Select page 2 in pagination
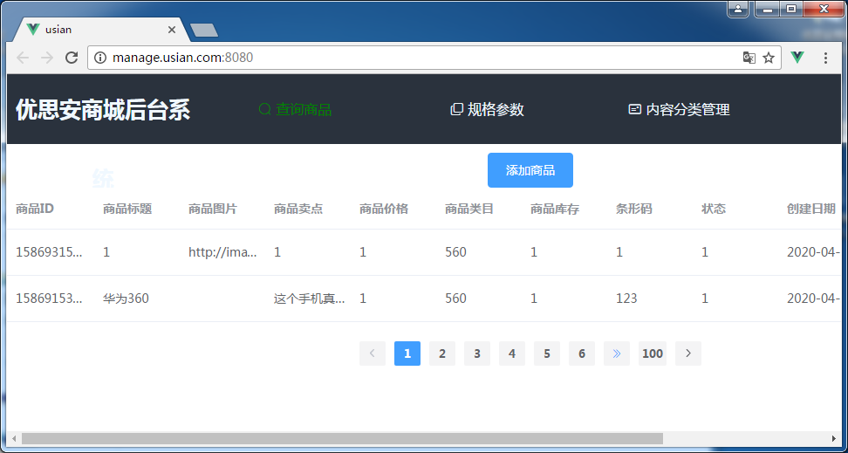The height and width of the screenshot is (453, 848). coord(442,353)
